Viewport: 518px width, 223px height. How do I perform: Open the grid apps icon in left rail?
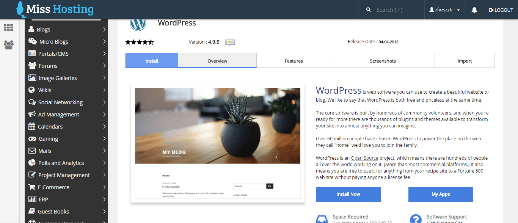point(8,28)
